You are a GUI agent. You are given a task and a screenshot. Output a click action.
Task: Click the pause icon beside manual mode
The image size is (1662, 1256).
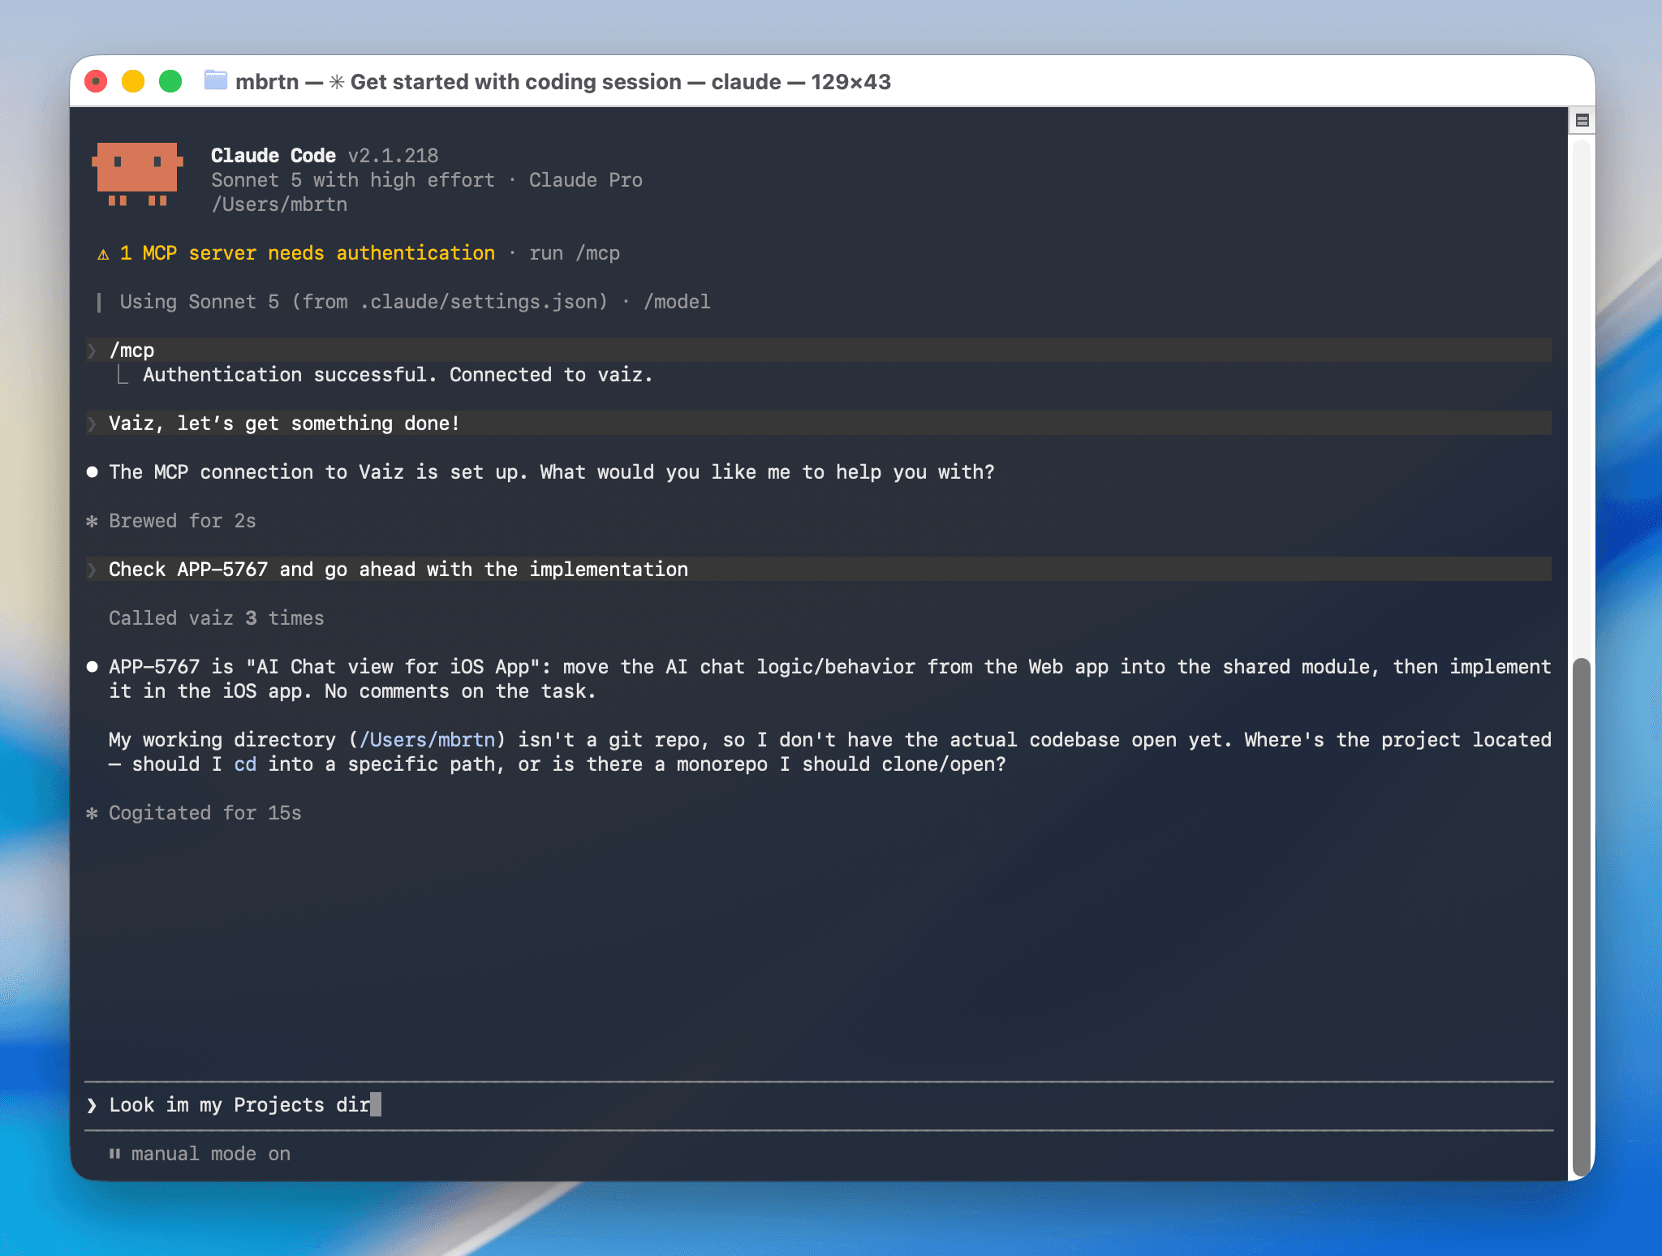tap(114, 1153)
